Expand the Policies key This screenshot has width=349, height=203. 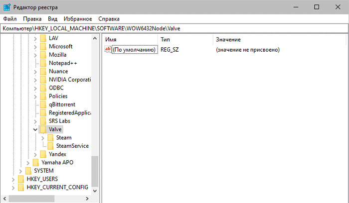tap(35, 97)
